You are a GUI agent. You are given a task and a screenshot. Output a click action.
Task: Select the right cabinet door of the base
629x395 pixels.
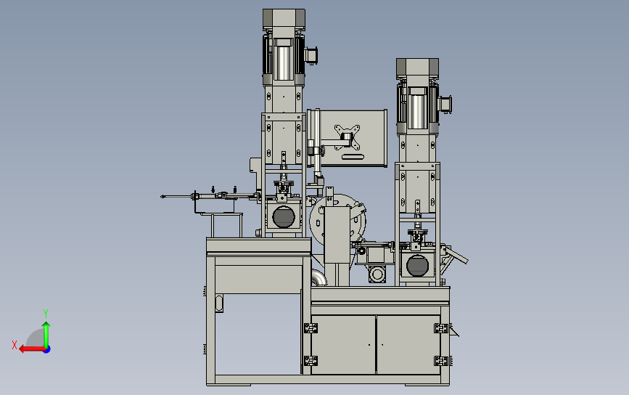click(408, 344)
